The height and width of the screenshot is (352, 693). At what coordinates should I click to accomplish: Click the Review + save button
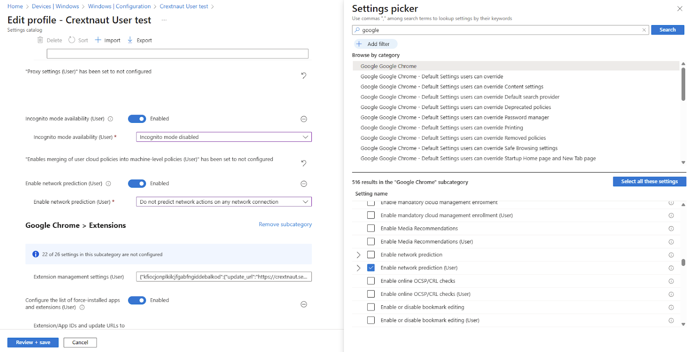pyautogui.click(x=33, y=342)
